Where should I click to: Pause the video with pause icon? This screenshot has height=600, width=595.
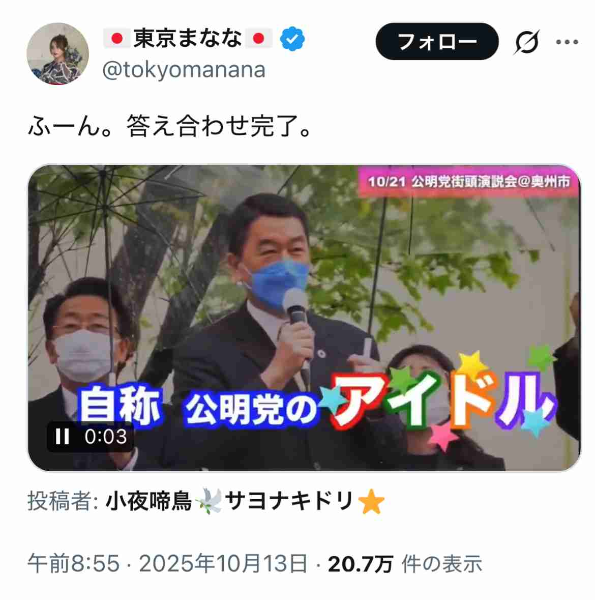(x=62, y=436)
